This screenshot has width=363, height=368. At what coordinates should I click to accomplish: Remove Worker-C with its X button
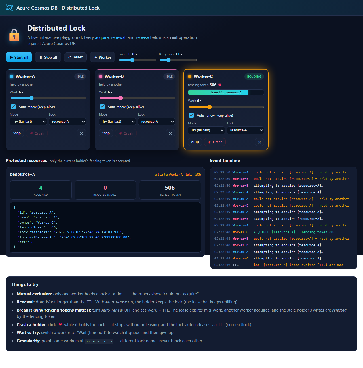(x=259, y=142)
